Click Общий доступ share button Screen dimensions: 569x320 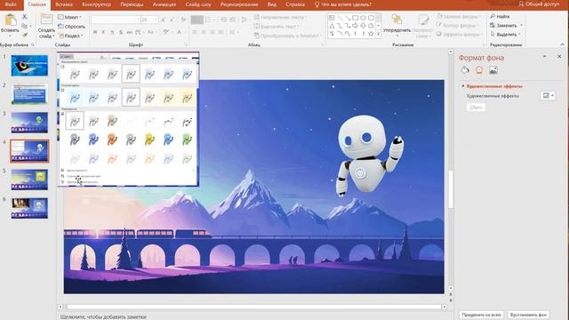click(539, 4)
